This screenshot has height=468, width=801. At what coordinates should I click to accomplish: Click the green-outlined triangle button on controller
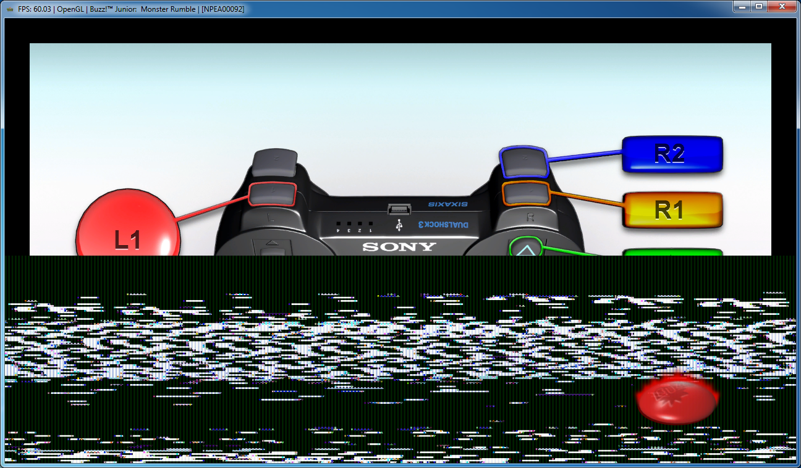coord(525,248)
